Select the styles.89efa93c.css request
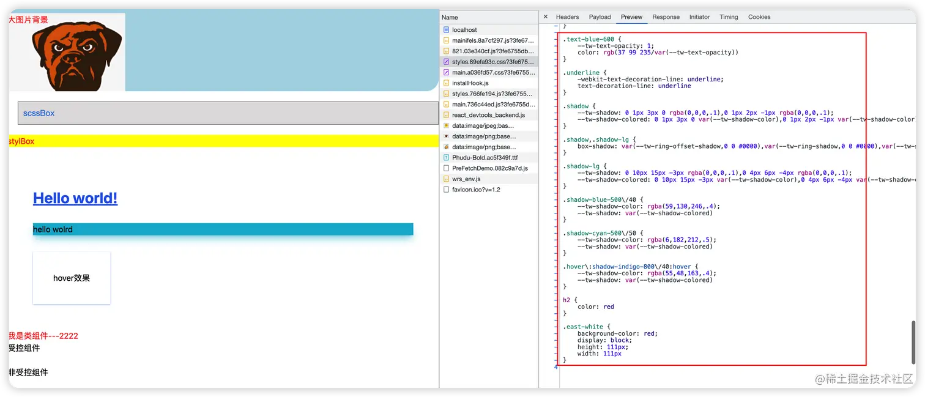The height and width of the screenshot is (397, 925). point(489,62)
